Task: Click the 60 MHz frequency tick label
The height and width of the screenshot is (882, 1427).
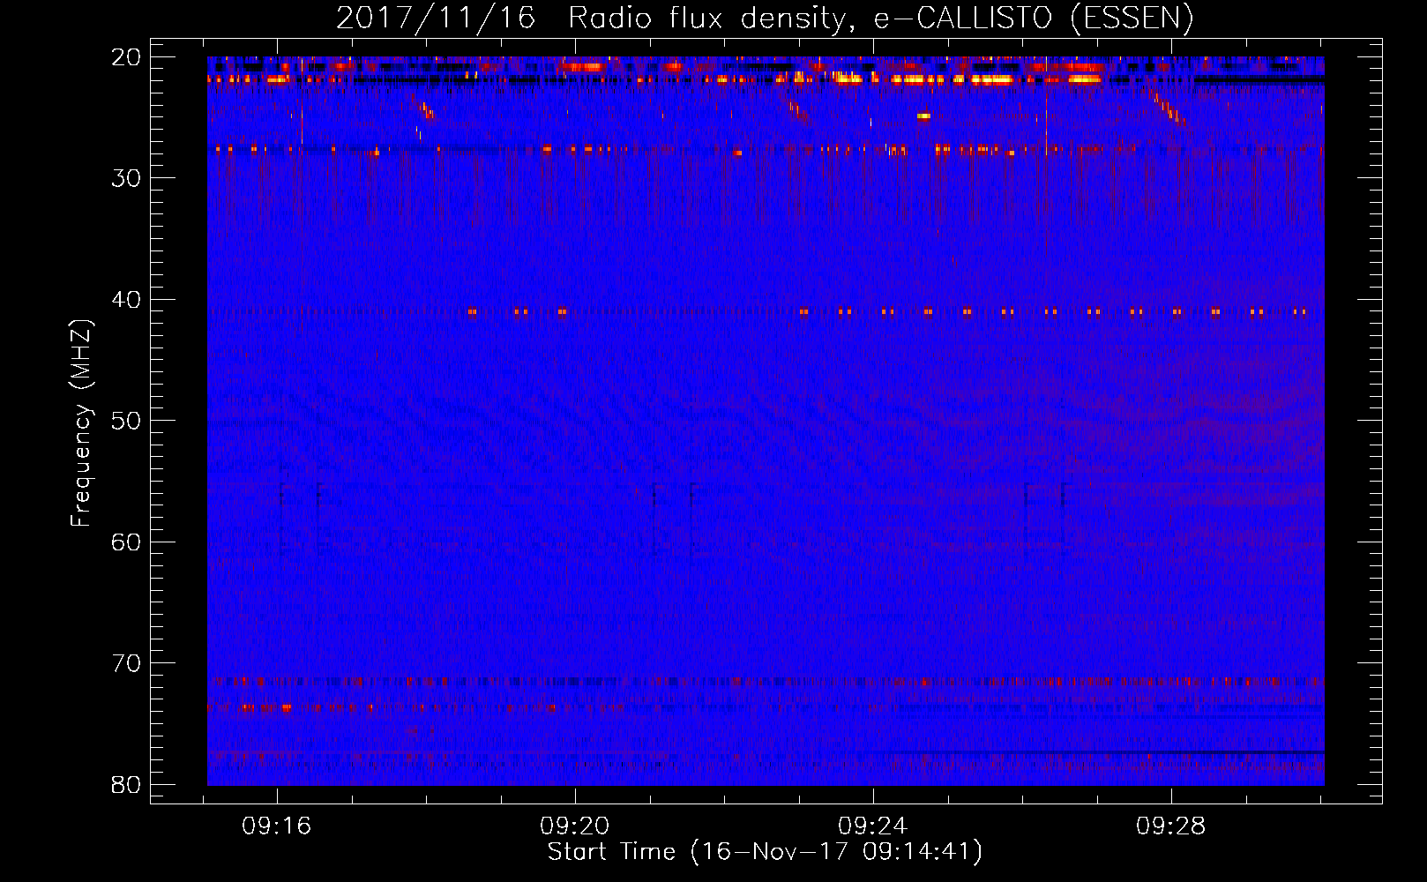Action: (126, 542)
